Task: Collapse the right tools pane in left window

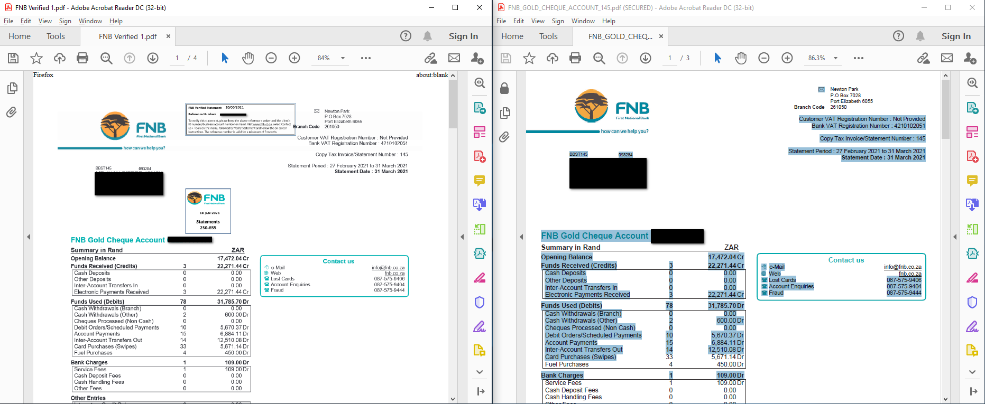Action: pos(462,237)
